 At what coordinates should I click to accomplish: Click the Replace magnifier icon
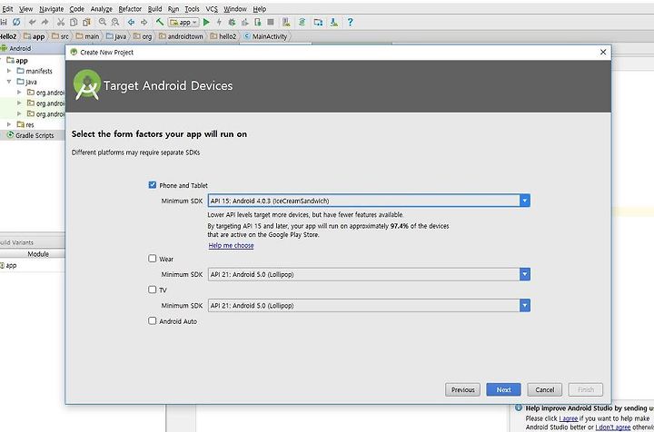click(115, 22)
